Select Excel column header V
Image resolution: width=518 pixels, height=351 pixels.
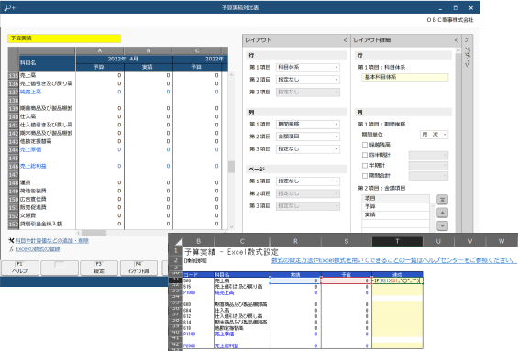coord(469,241)
